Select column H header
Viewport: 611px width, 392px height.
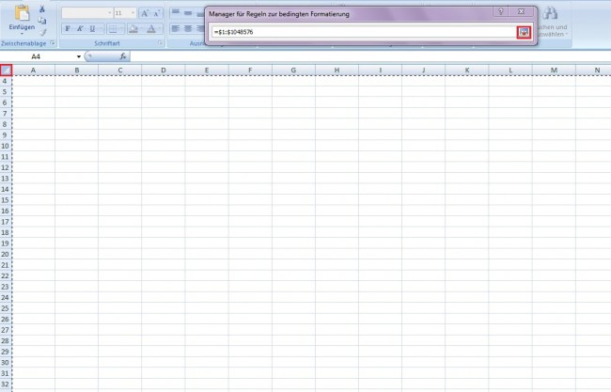337,71
